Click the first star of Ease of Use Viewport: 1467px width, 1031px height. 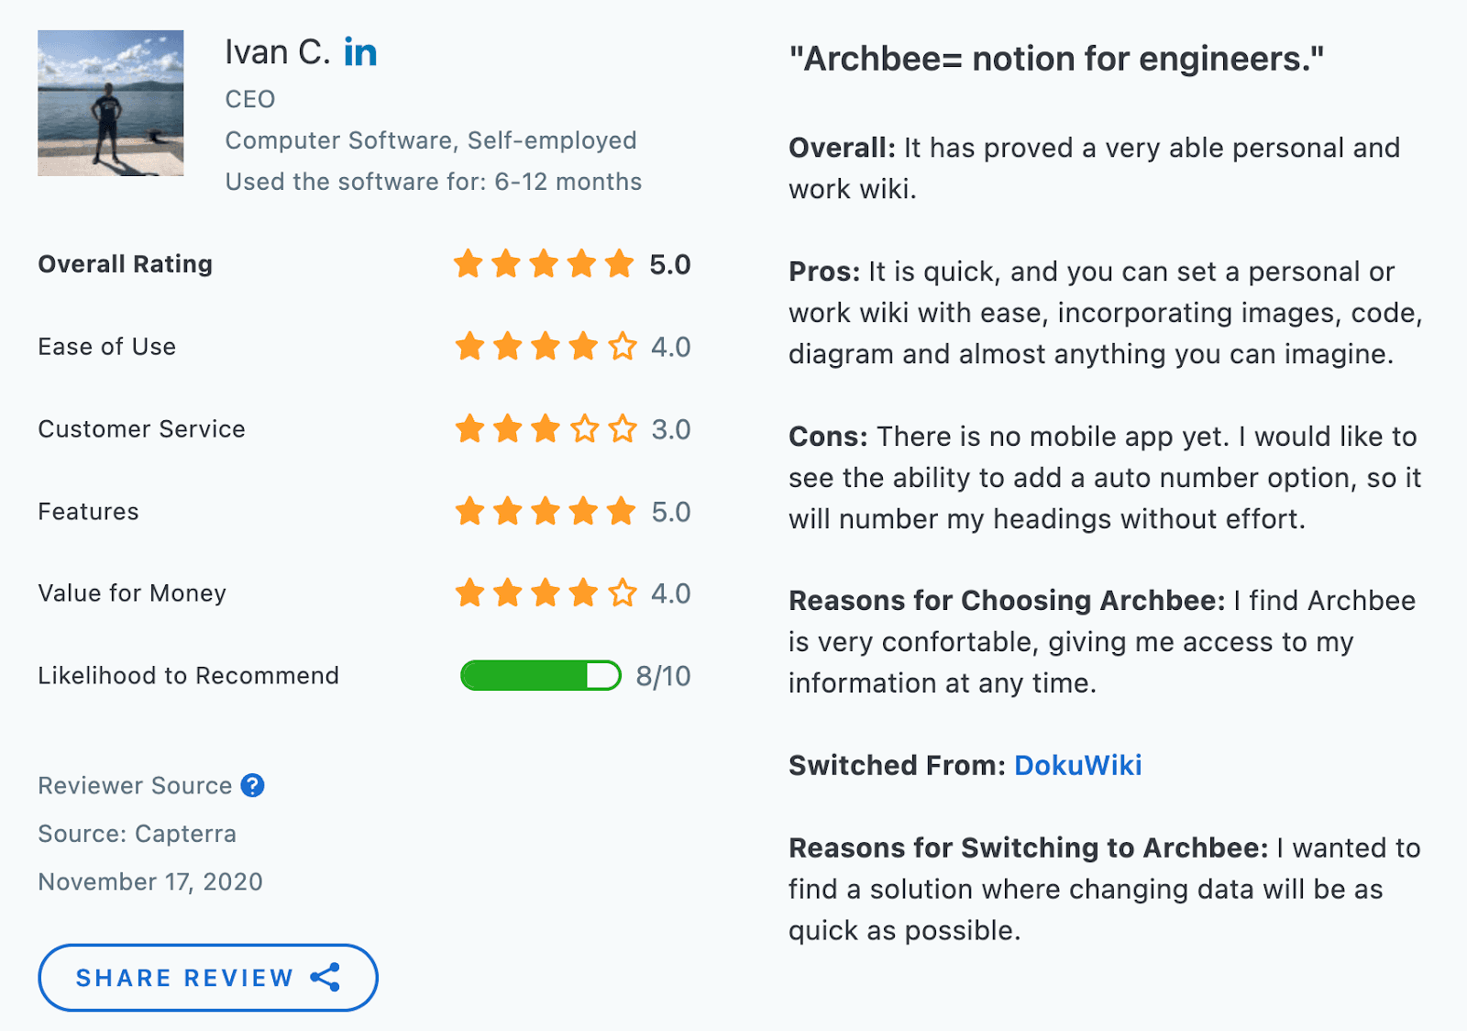(469, 347)
